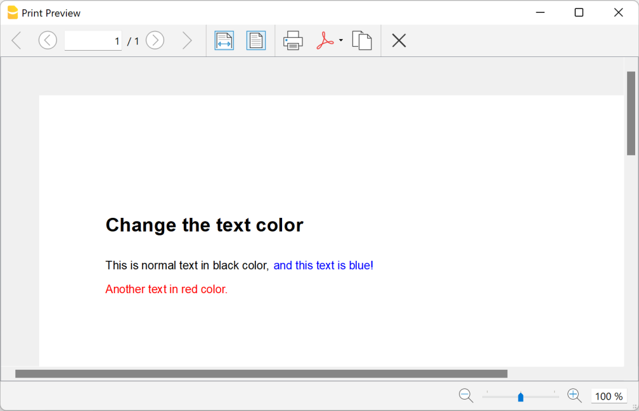Click the Print Preview app icon in the title bar
Viewport: 639px width, 411px height.
[11, 12]
